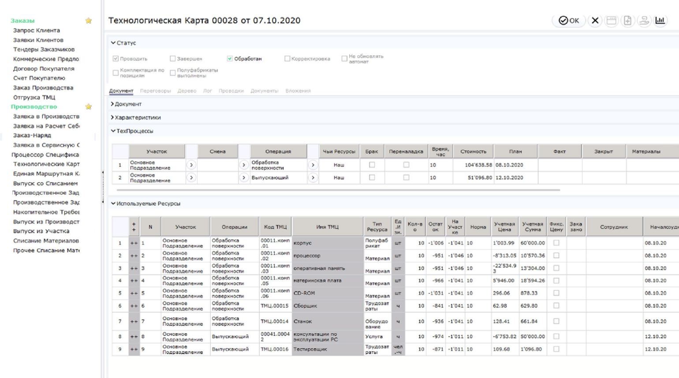The width and height of the screenshot is (679, 378).
Task: Click the Учетная Сумма column header
Action: point(532,227)
